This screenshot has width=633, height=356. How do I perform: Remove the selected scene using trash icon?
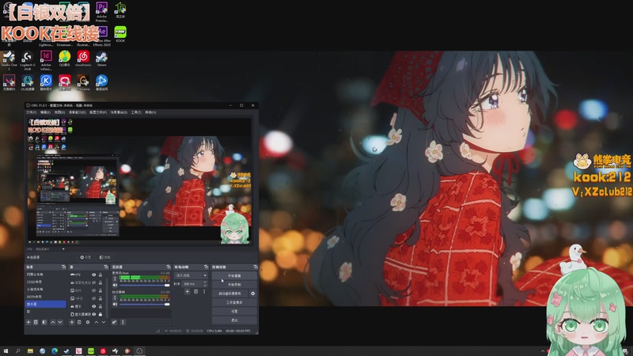36,323
